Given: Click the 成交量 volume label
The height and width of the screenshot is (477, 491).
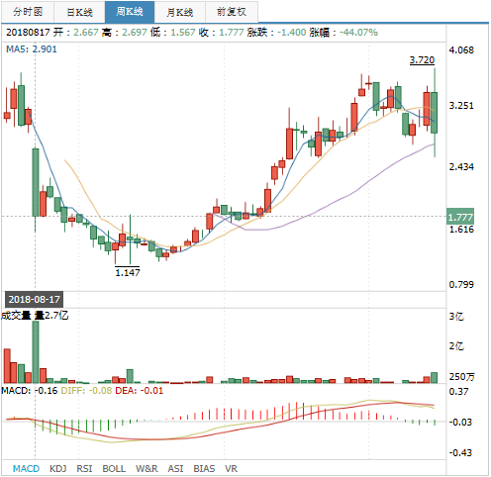Looking at the screenshot, I should point(16,316).
